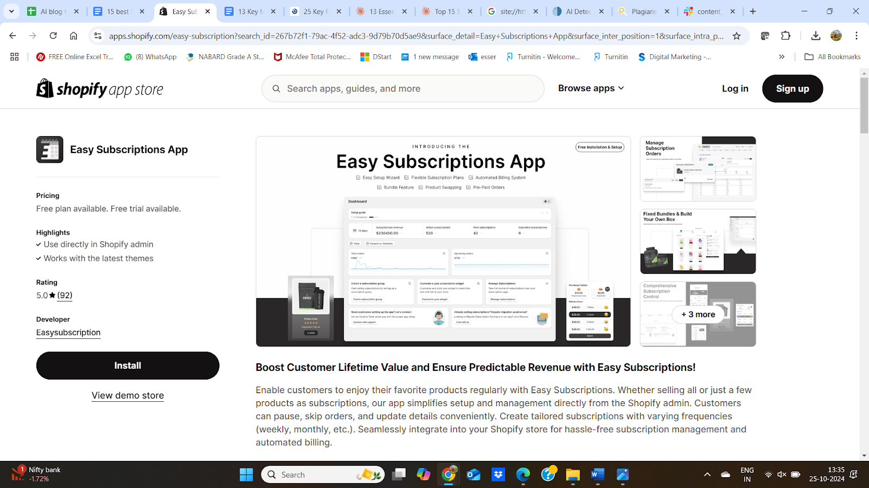Click the Log in link

(x=735, y=88)
